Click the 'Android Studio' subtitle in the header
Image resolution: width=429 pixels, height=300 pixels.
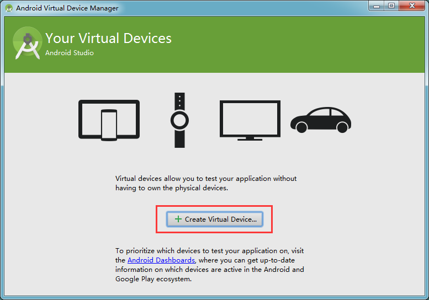click(x=70, y=53)
